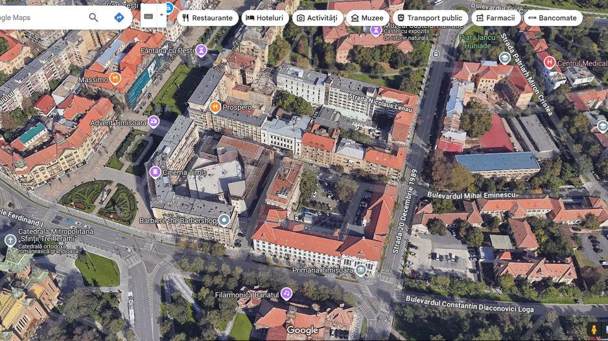Click the search magnifier icon

[93, 17]
